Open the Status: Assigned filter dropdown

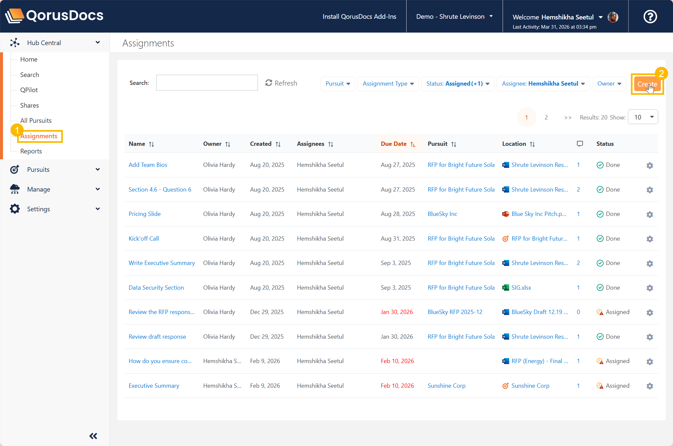pos(458,84)
